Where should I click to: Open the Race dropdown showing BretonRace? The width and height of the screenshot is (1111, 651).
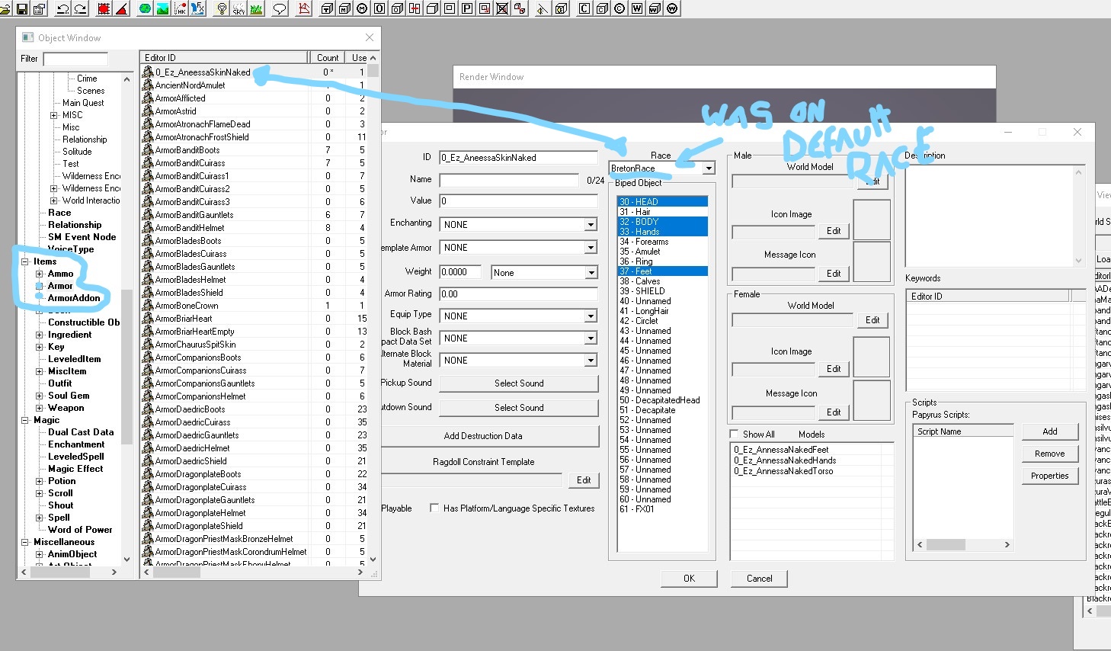coord(709,168)
